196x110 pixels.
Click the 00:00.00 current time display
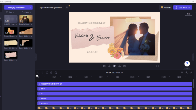(x=110, y=73)
